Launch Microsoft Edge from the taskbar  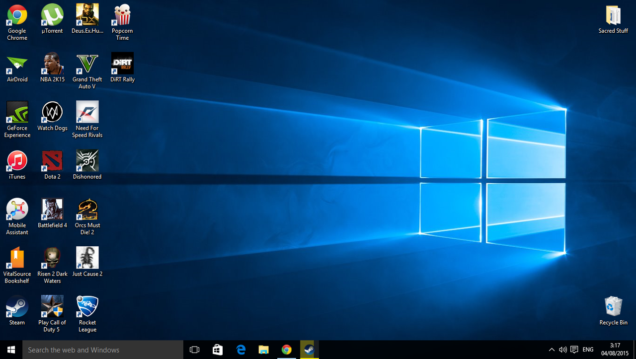tap(241, 350)
